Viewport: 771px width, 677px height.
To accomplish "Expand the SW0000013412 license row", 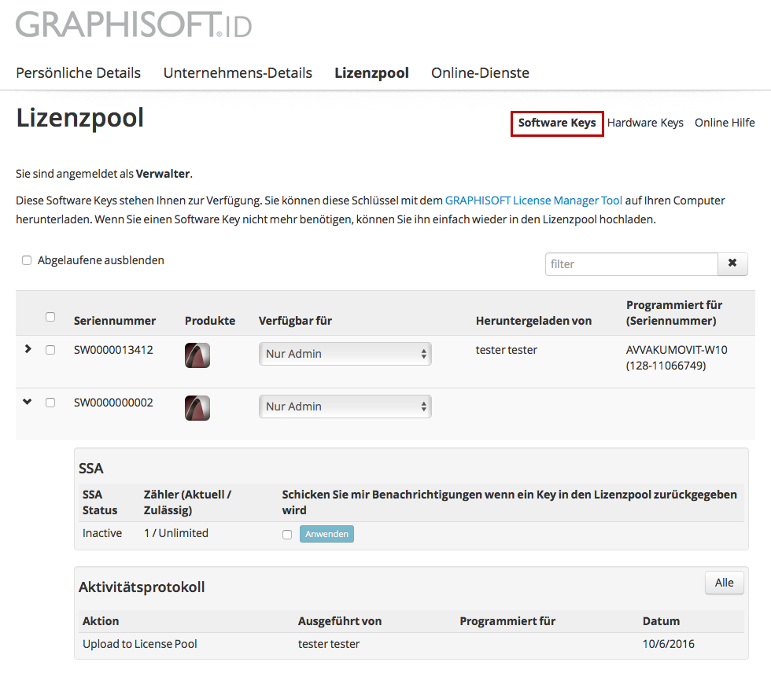I will point(28,349).
